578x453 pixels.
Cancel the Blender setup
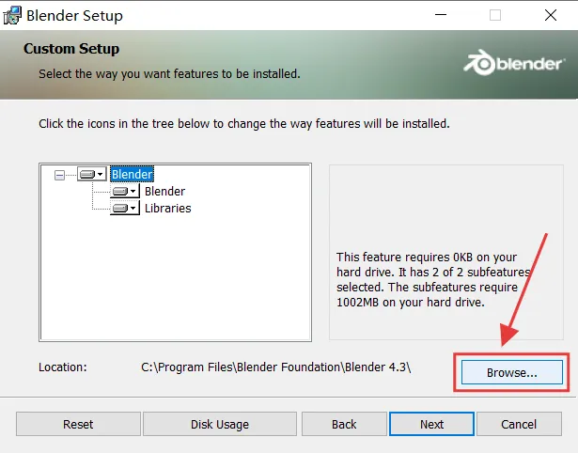(519, 424)
